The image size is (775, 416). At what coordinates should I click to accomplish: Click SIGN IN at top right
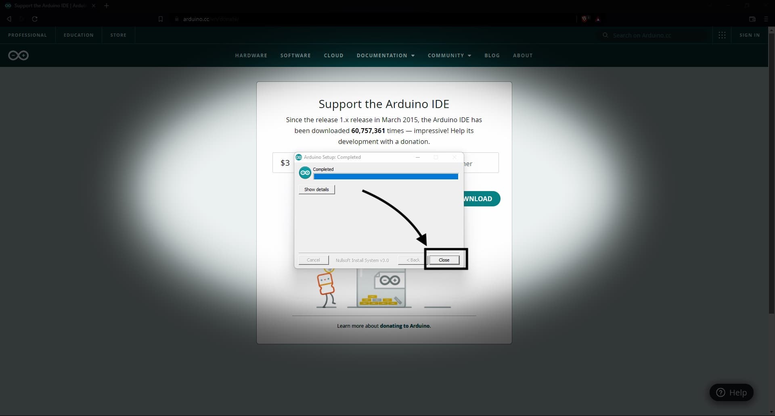pos(750,35)
